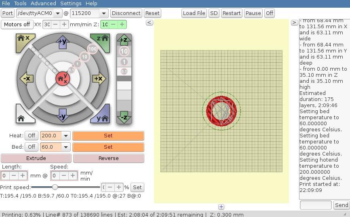Viewport: 350px width, 217px height.
Task: Click the Off button in the top toolbar
Action: (x=270, y=13)
